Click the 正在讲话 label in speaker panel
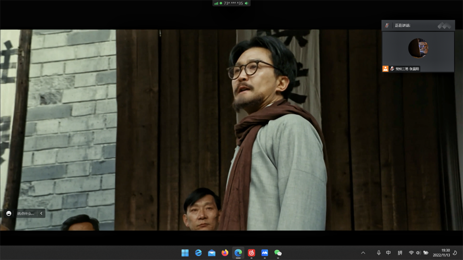 pyautogui.click(x=403, y=25)
